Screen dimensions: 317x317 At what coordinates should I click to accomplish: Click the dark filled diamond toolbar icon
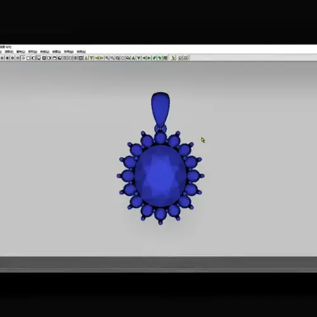(7, 58)
